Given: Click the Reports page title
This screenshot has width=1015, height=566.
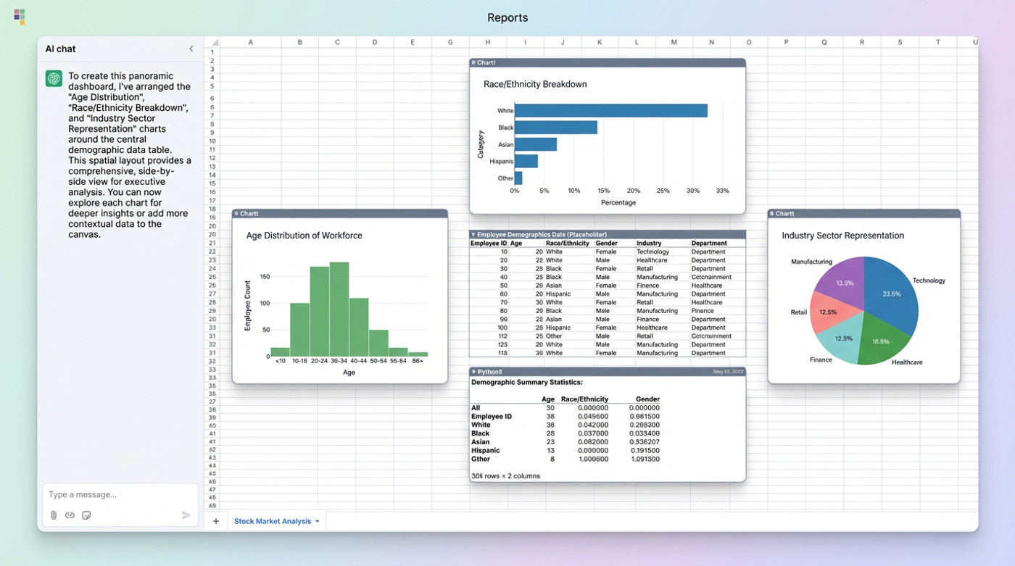Looking at the screenshot, I should tap(507, 17).
